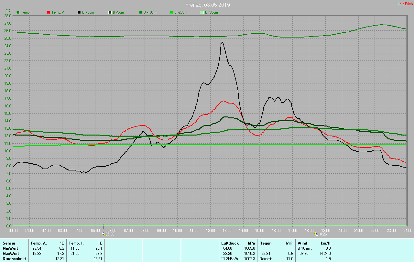The image size is (414, 262).
Task: Click the B -50cm legend square
Action: tap(202, 12)
